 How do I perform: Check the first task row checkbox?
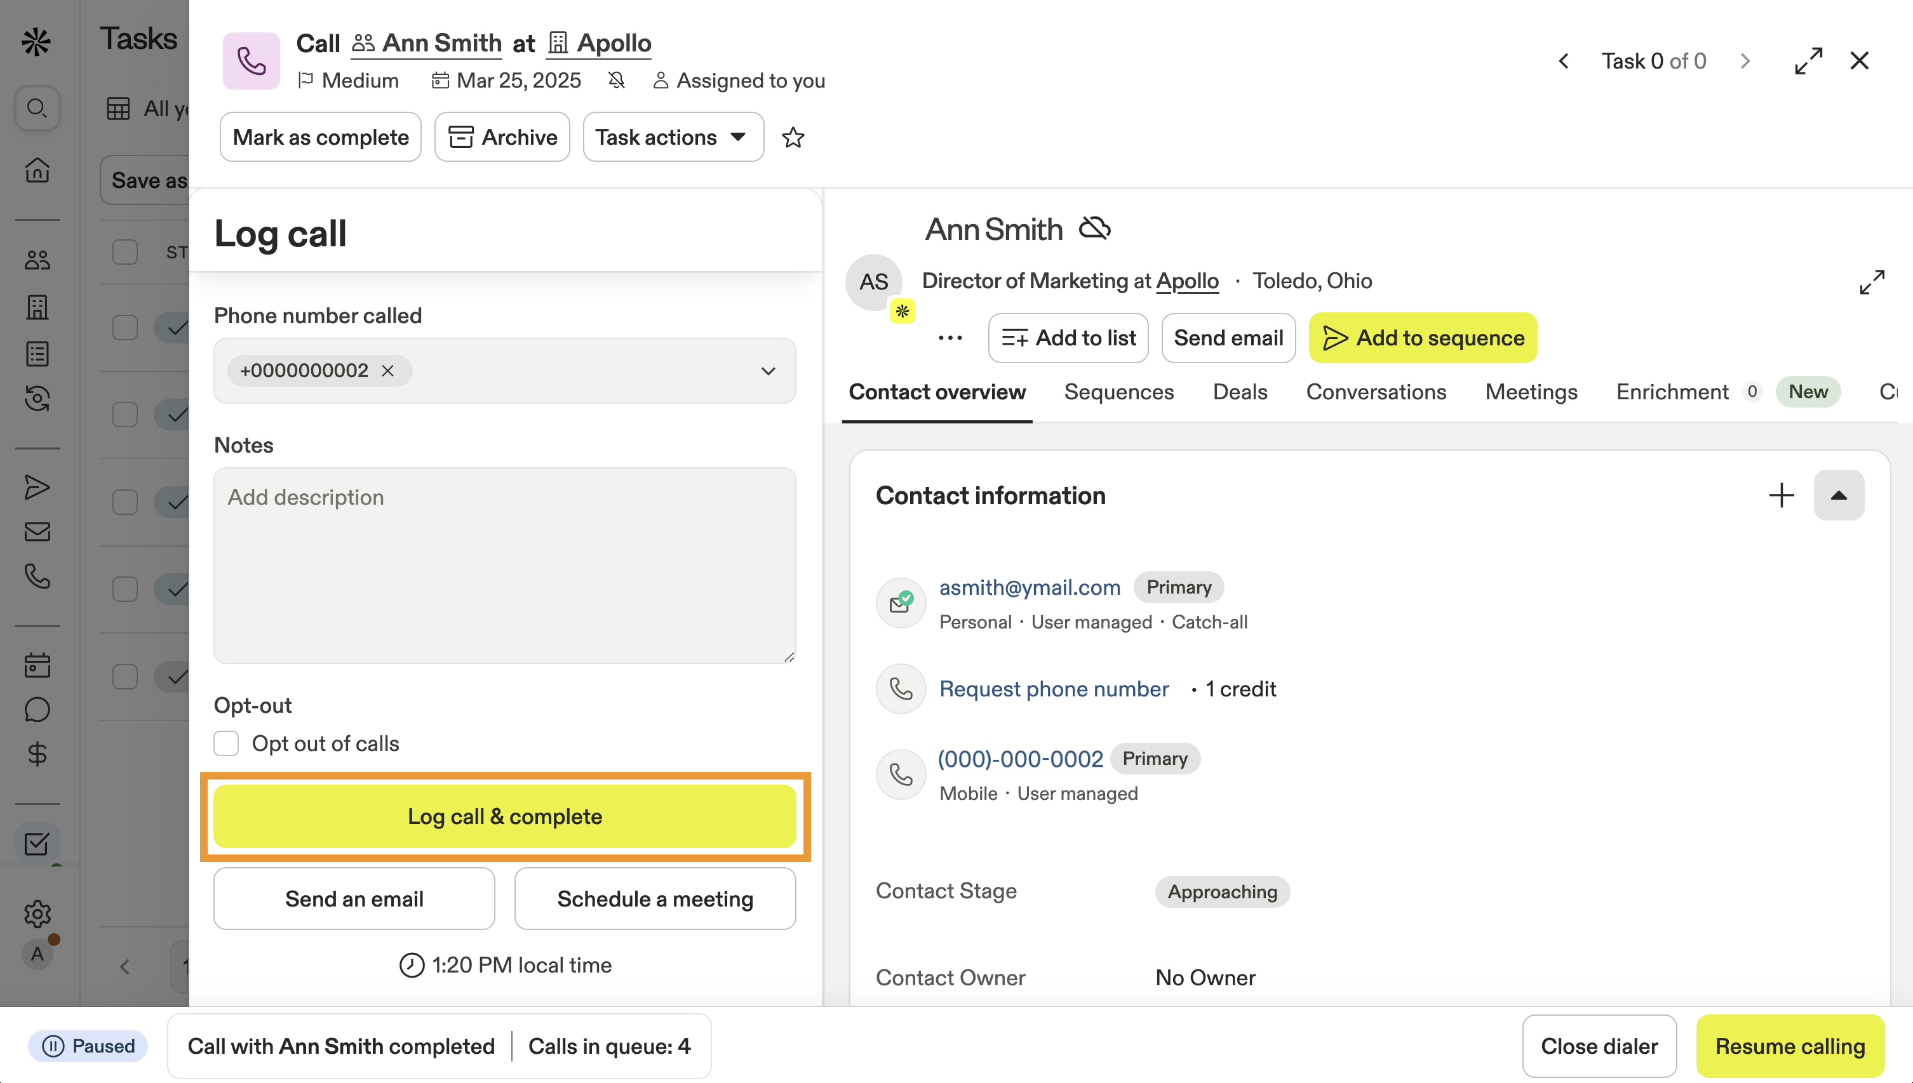pyautogui.click(x=125, y=328)
